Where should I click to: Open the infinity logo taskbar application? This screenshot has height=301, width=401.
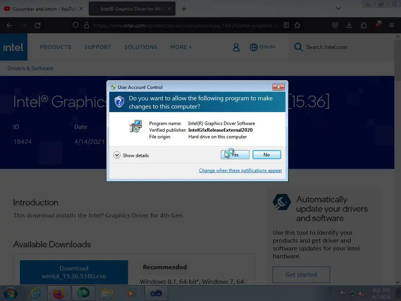pyautogui.click(x=156, y=293)
